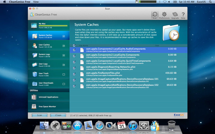This screenshot has width=215, height=134.
Task: Click the My Mac green usage bar
Action: (53, 26)
